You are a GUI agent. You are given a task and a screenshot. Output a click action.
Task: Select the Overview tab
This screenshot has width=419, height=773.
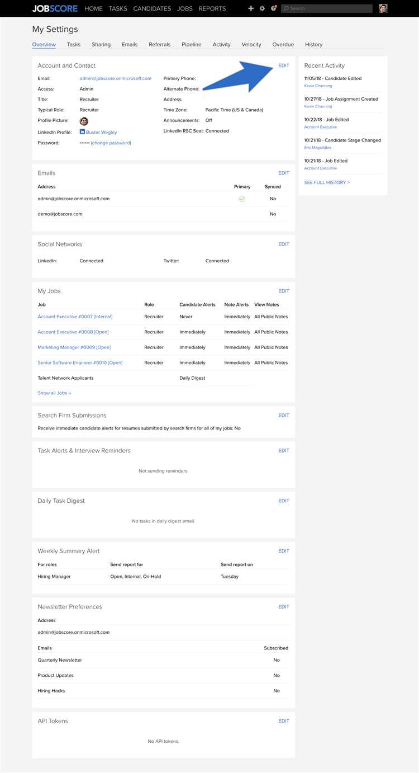[x=44, y=44]
